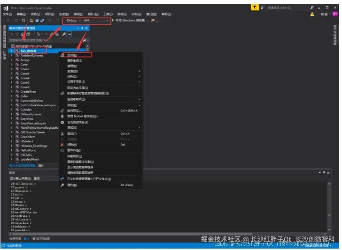
Task: Click the wrench Properties icon in Solution Explorer toolbar
Action: (64, 34)
